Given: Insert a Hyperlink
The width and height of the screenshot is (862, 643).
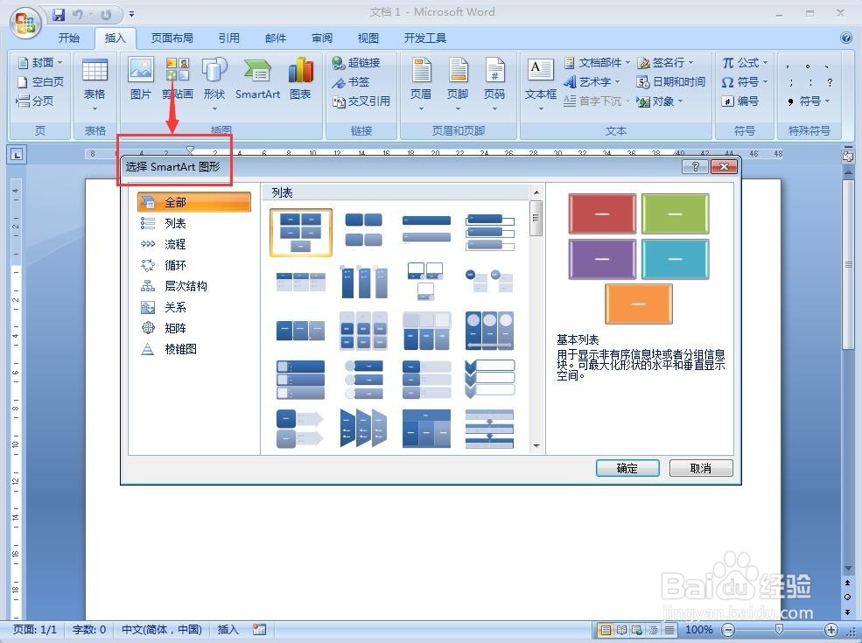Looking at the screenshot, I should [356, 63].
